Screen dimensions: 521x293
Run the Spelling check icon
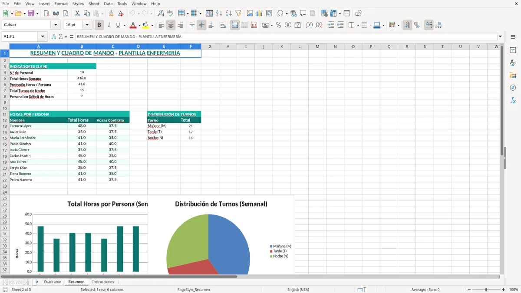click(x=170, y=13)
